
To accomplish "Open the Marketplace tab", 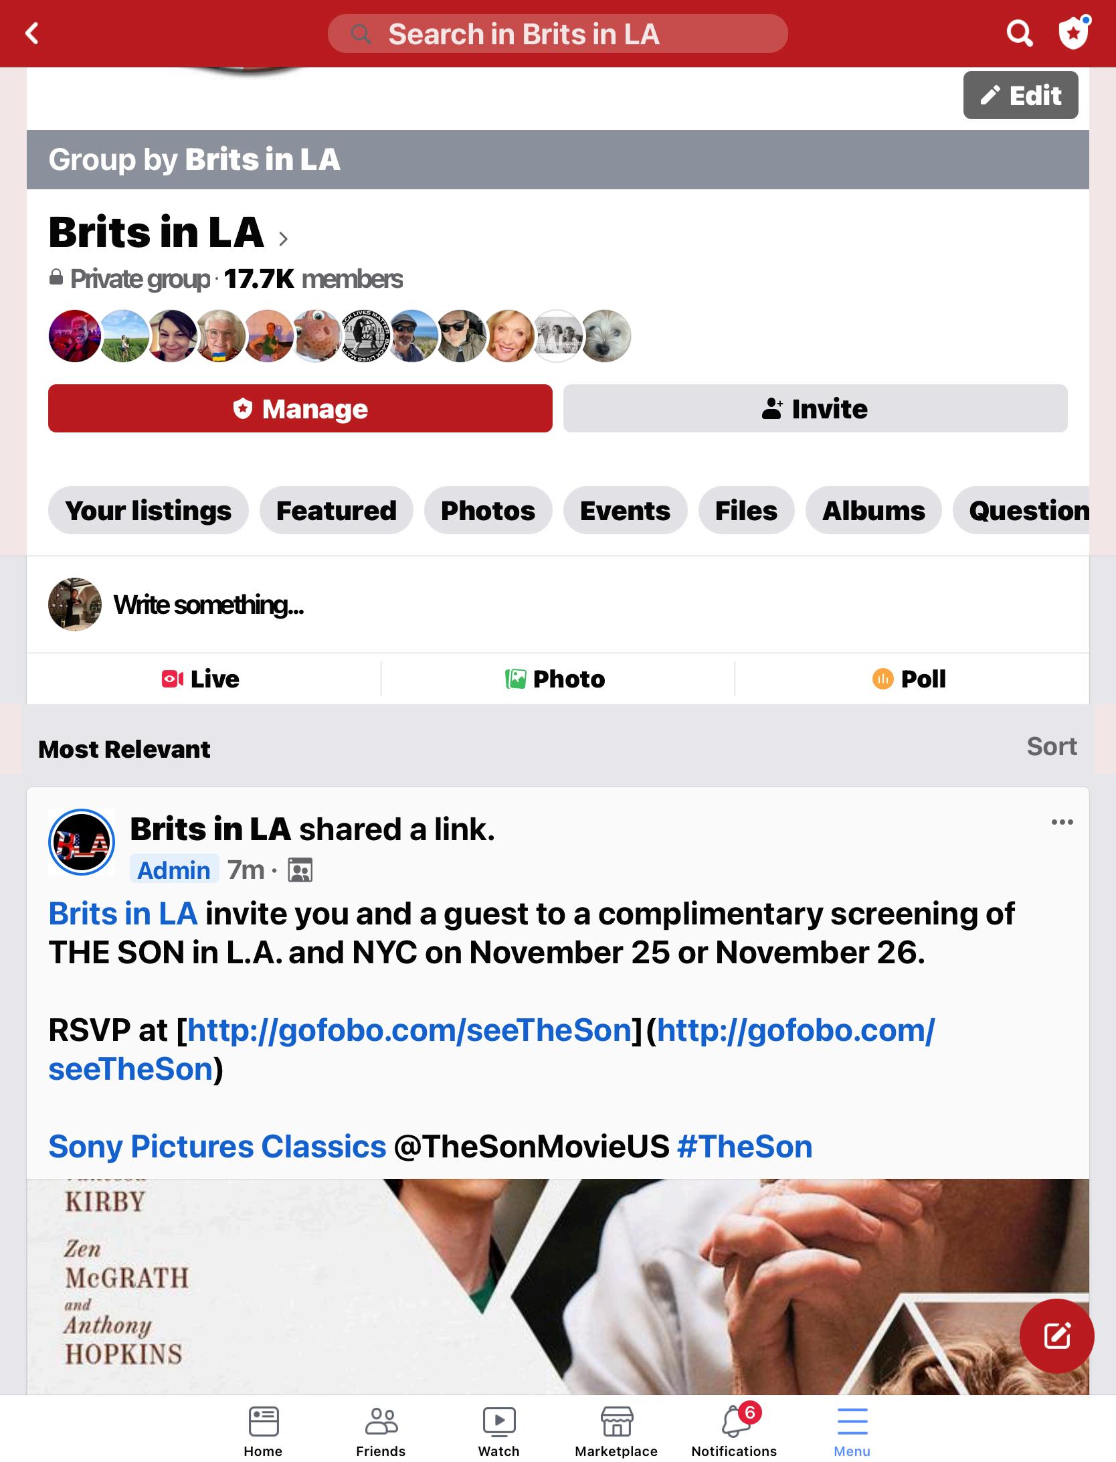I will (x=616, y=1430).
